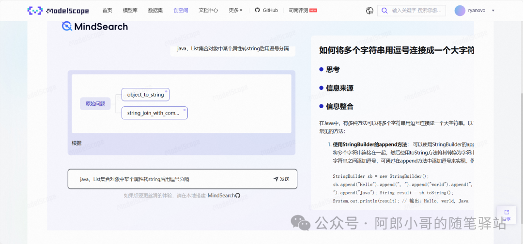Select the object_to_string node
The image size is (523, 244).
[x=145, y=95]
